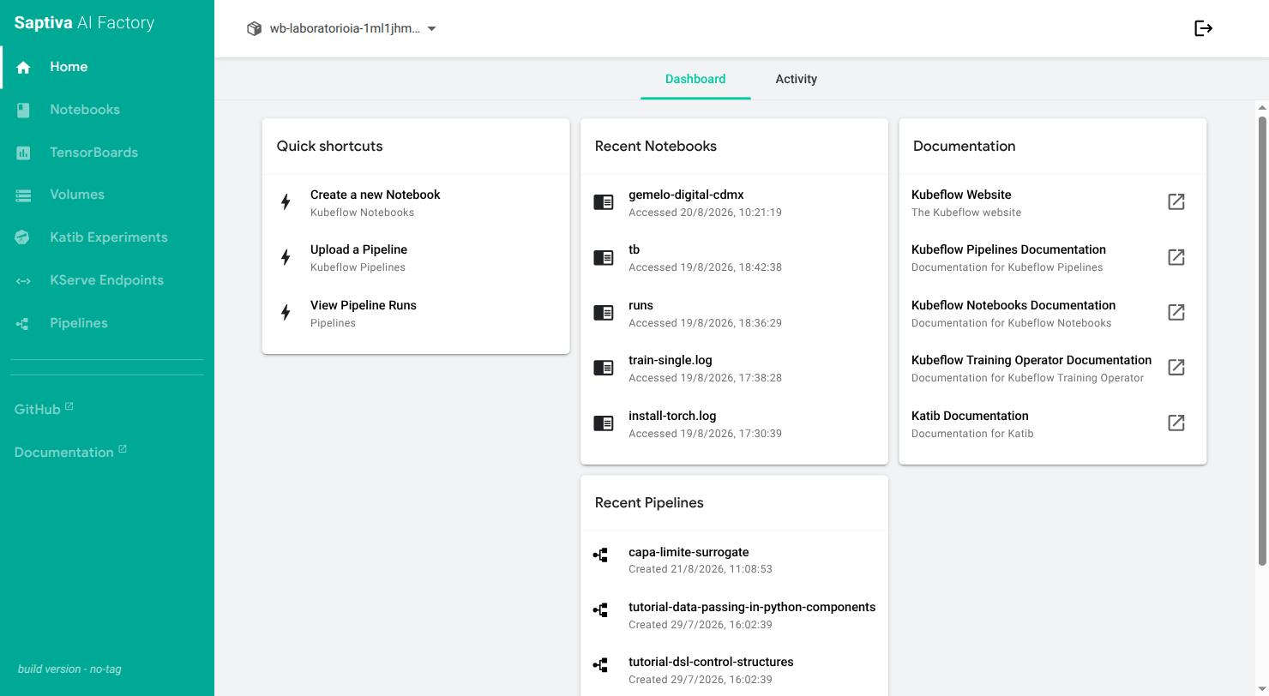This screenshot has height=696, width=1269.
Task: Open KServe Endpoints from the sidebar
Action: click(107, 280)
